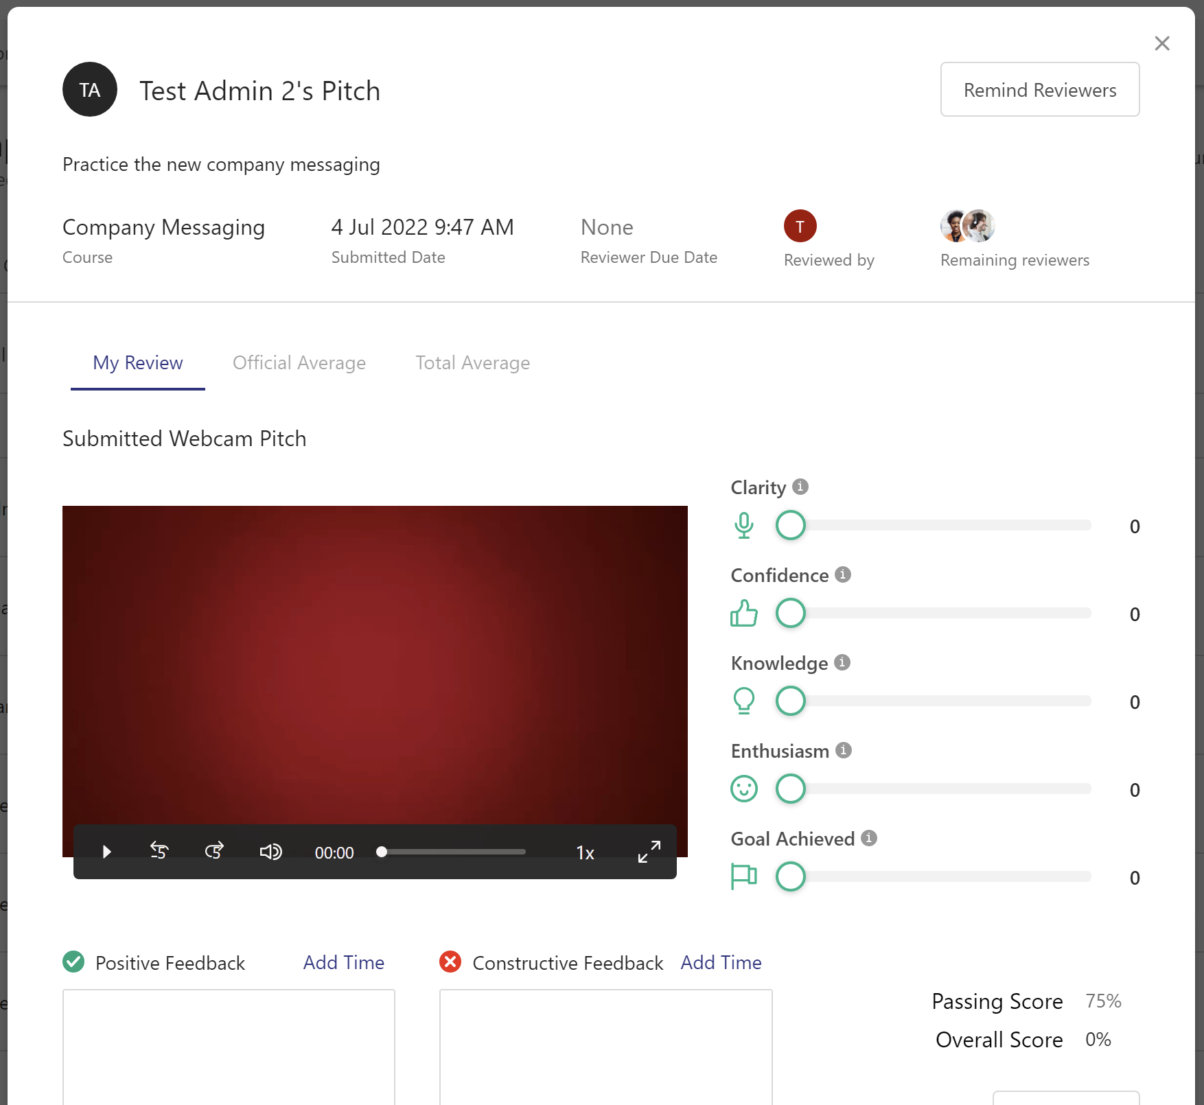The width and height of the screenshot is (1204, 1105).
Task: Open the Knowledge info tooltip icon
Action: 842,662
